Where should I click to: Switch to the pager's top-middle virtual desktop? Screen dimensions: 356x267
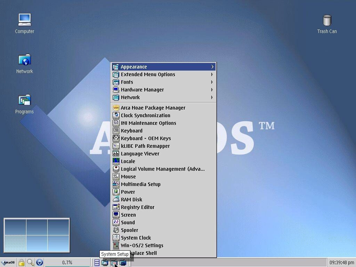37,227
